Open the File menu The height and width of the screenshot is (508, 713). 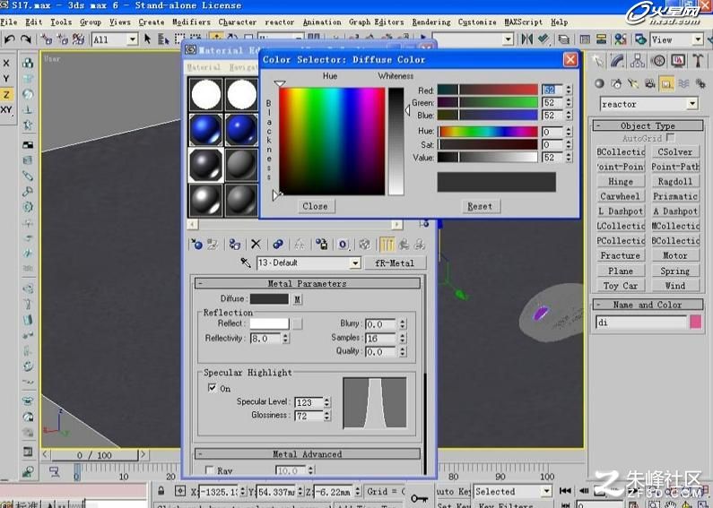point(9,22)
